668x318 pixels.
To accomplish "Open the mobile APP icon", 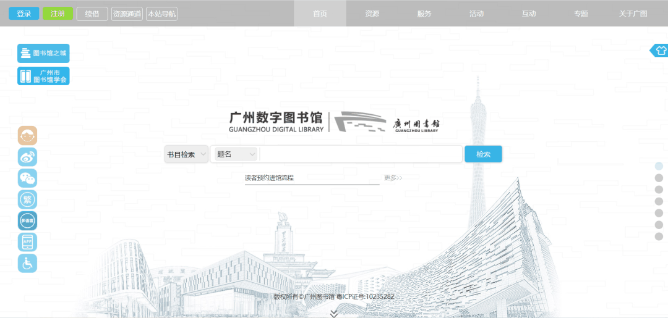I will (x=27, y=242).
